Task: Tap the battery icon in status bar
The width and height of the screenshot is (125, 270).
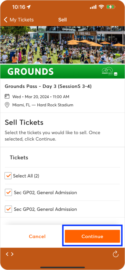Action: point(111,7)
